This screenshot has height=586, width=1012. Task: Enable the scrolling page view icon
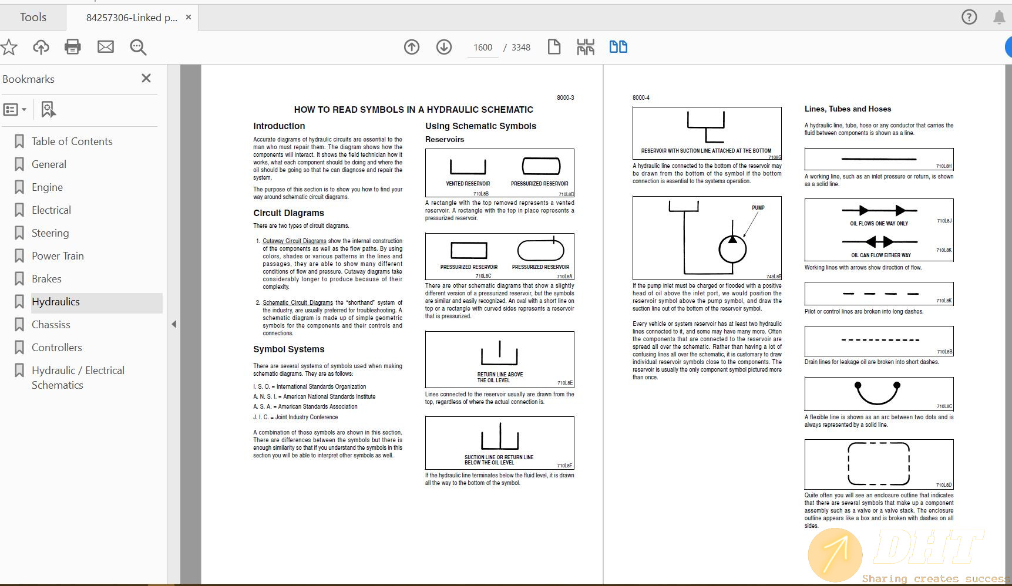pyautogui.click(x=586, y=47)
